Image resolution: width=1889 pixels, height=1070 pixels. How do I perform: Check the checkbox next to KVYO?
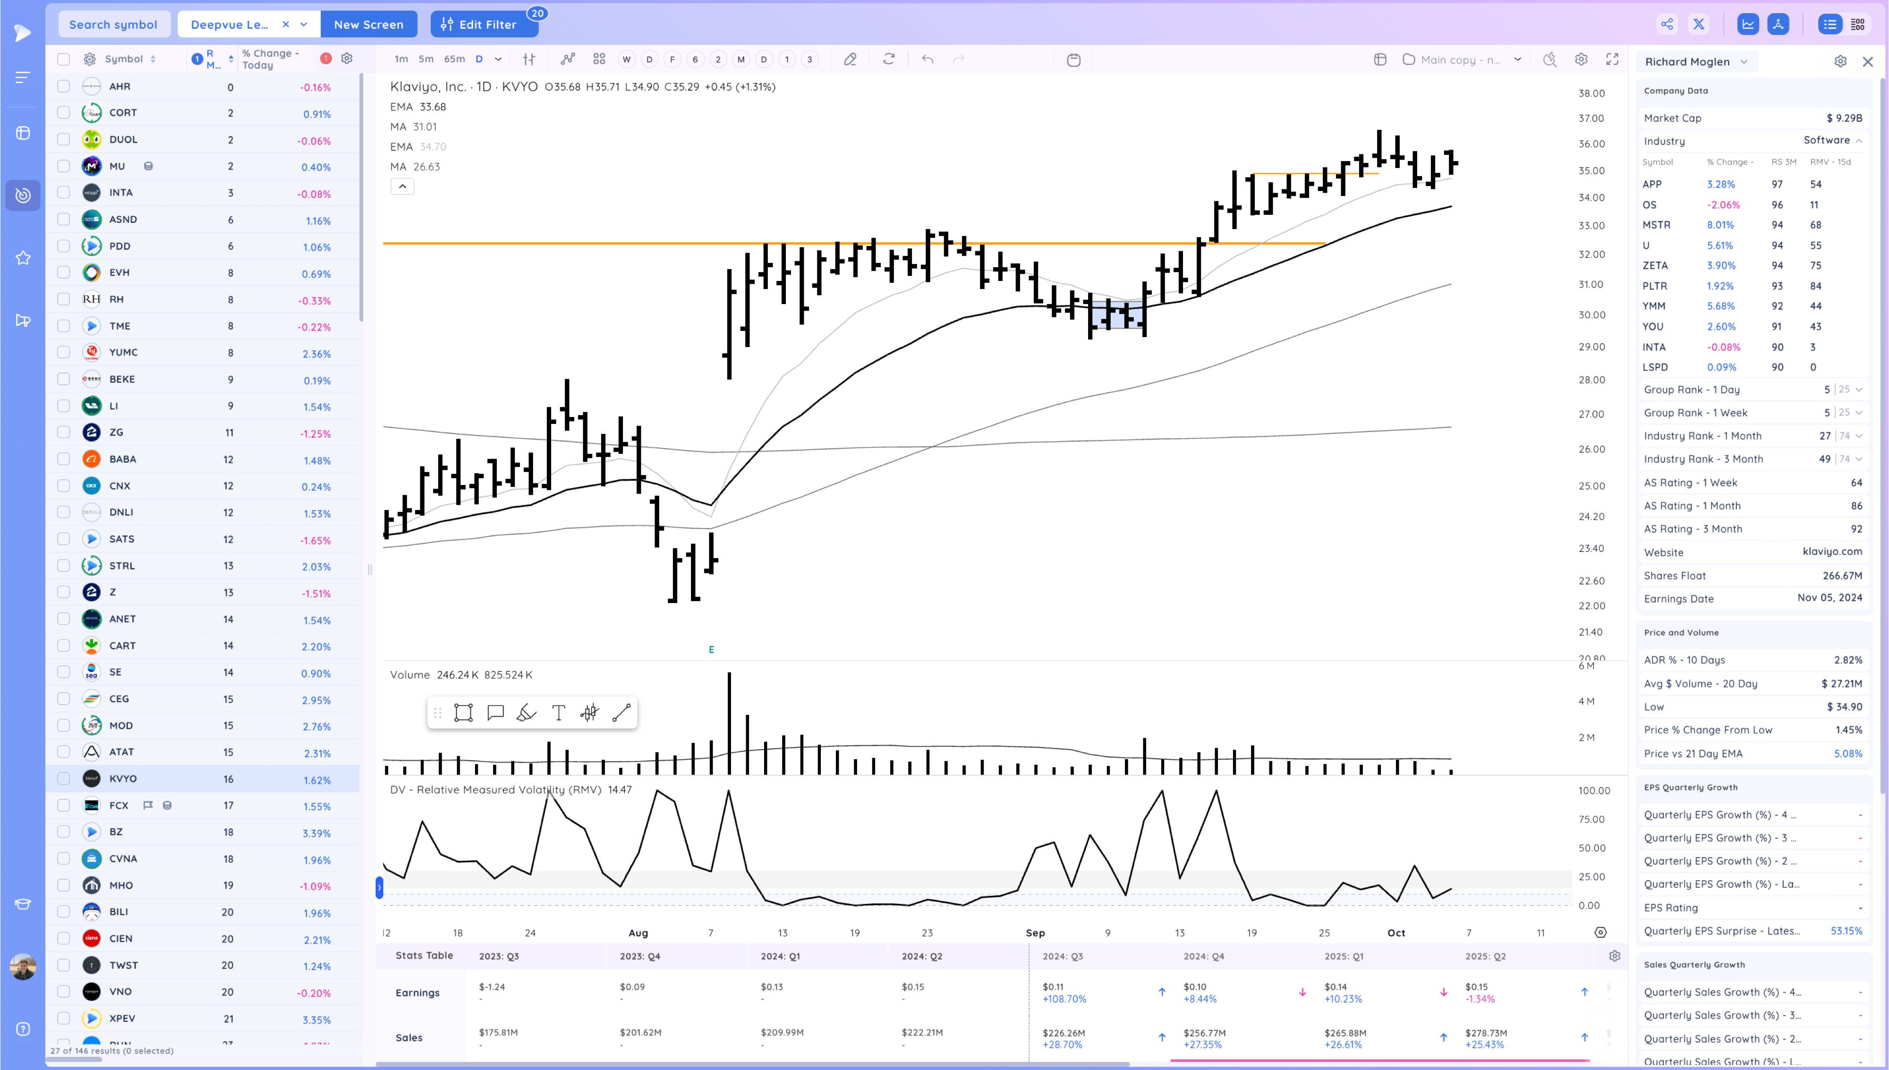[63, 778]
